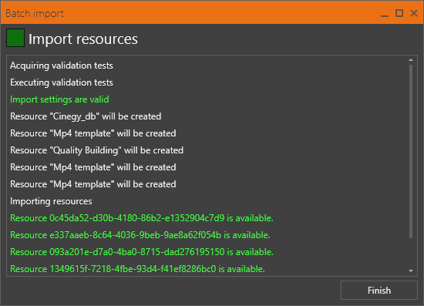
Task: Select the "Acquiring validation tests" log entry
Action: click(x=62, y=66)
